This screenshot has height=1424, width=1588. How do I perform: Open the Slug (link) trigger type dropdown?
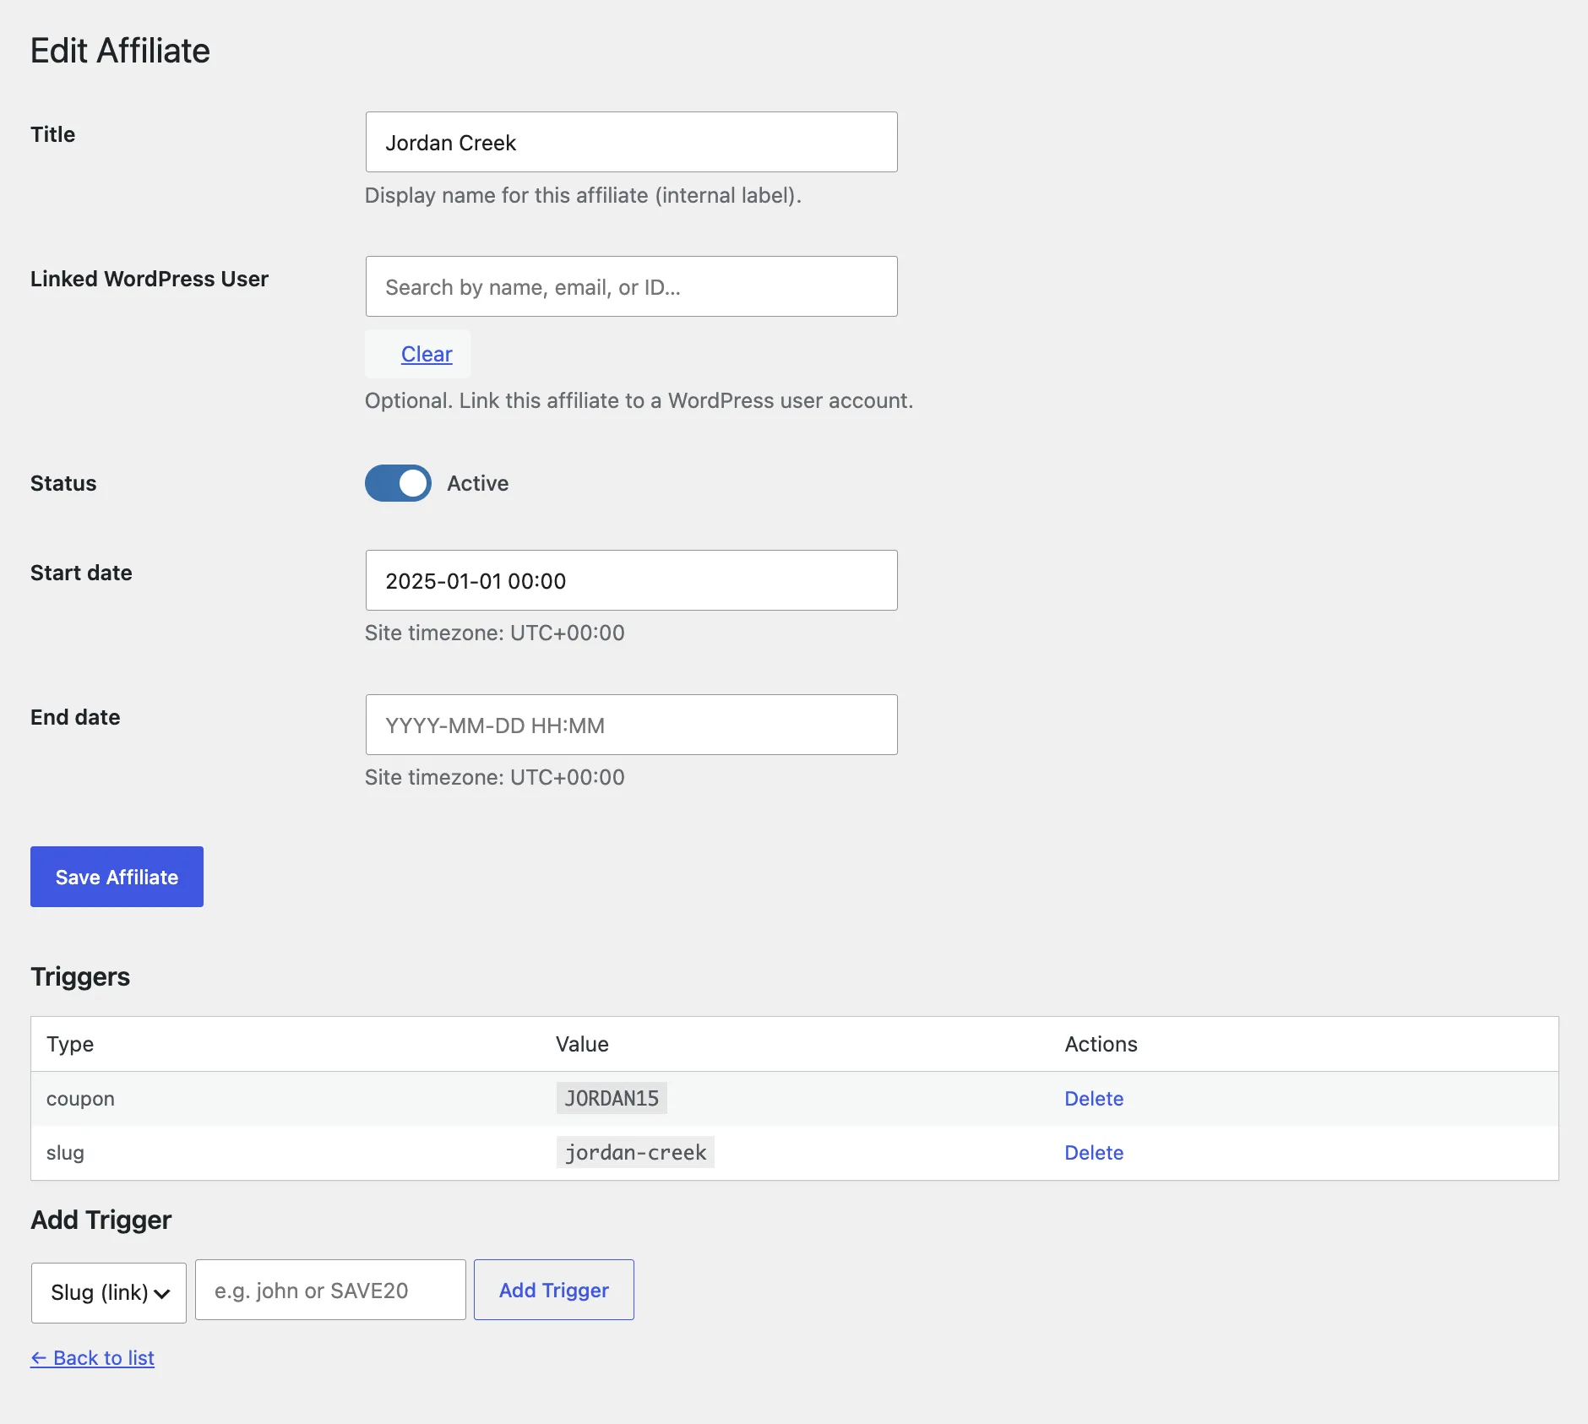click(x=109, y=1292)
